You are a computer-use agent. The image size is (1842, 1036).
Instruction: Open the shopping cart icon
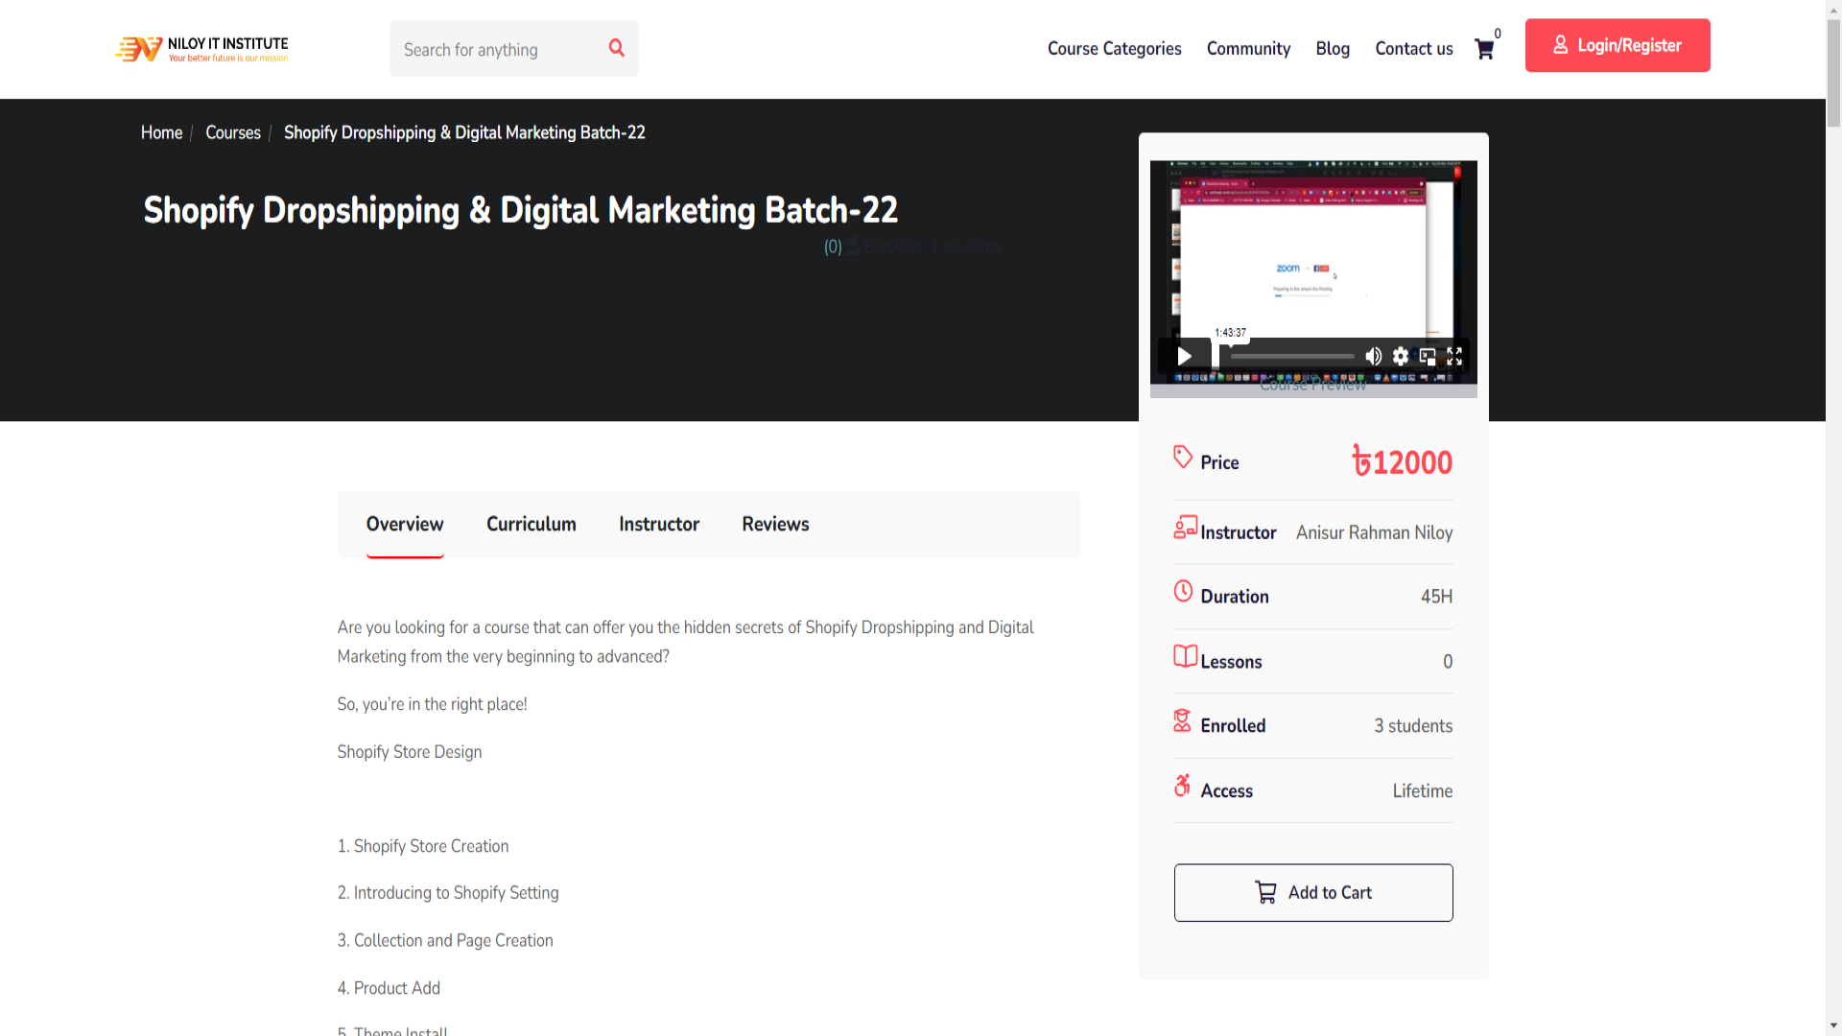1484,50
